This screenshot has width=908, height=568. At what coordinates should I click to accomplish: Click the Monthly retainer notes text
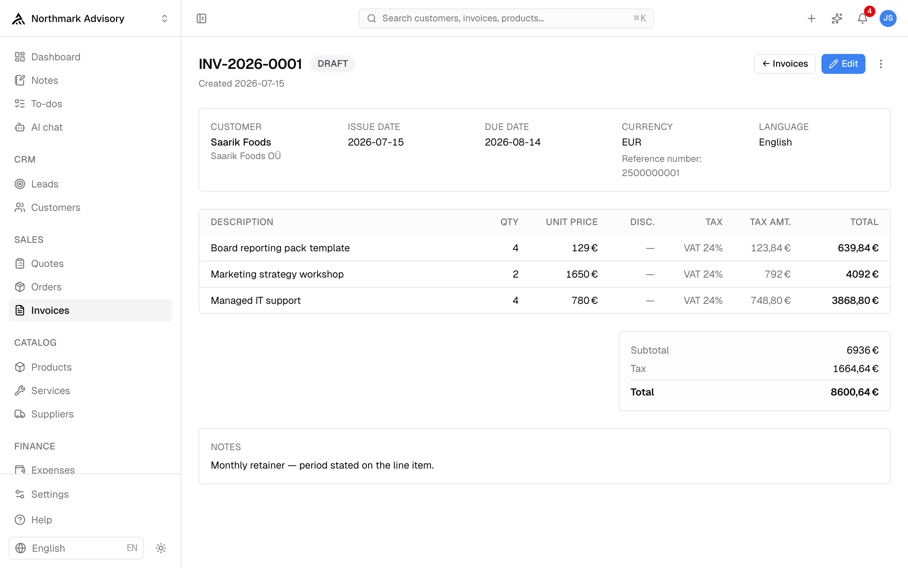(x=322, y=465)
